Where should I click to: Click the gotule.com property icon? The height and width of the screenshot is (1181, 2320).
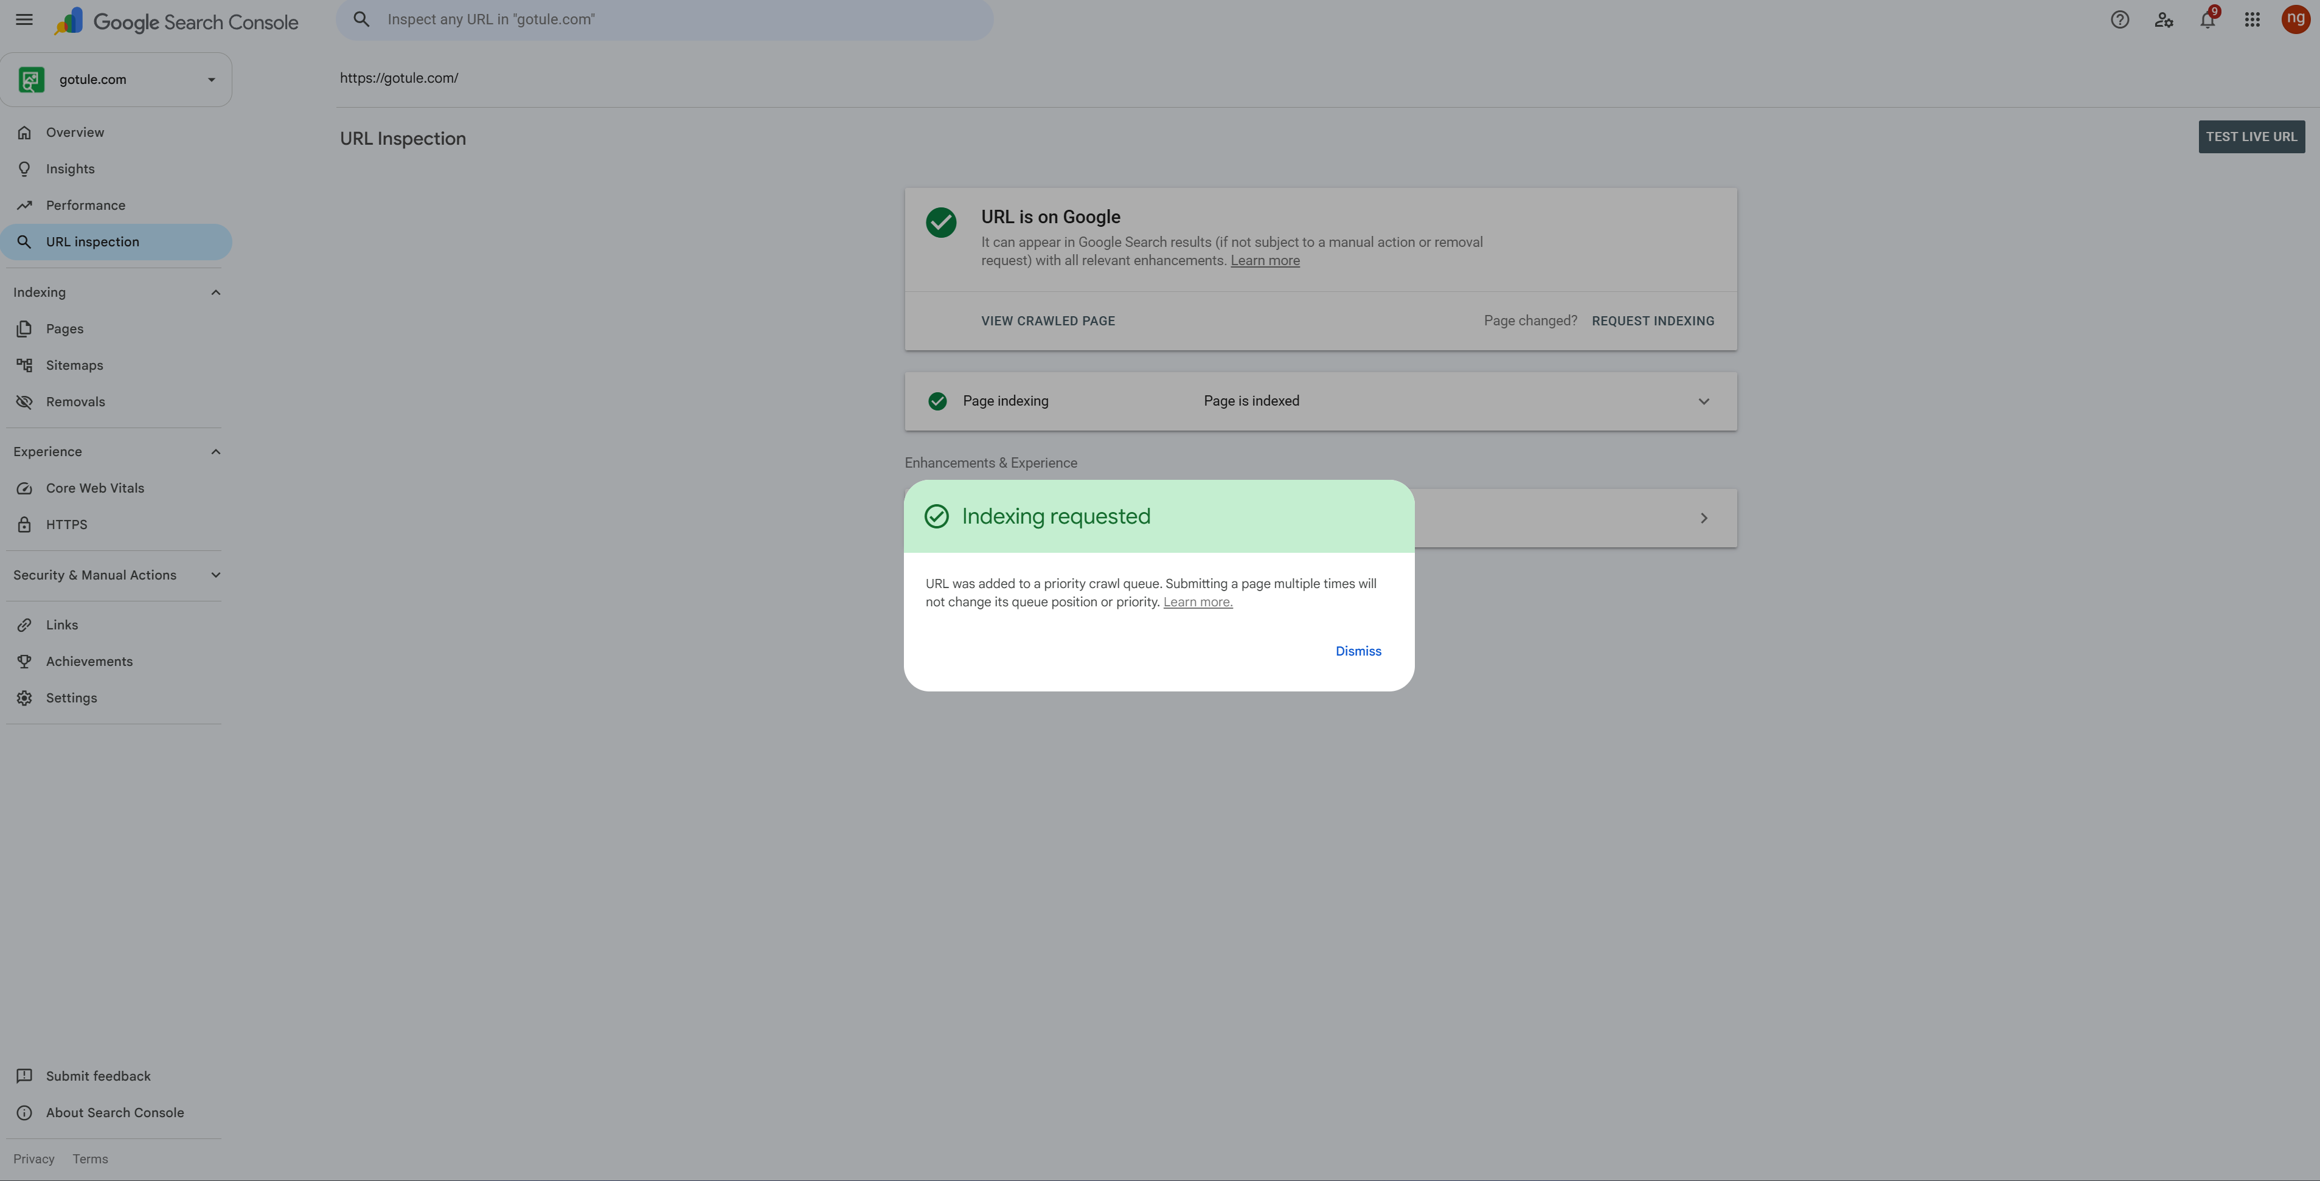click(x=32, y=79)
